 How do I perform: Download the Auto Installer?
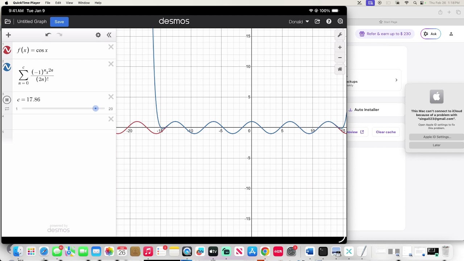(364, 110)
